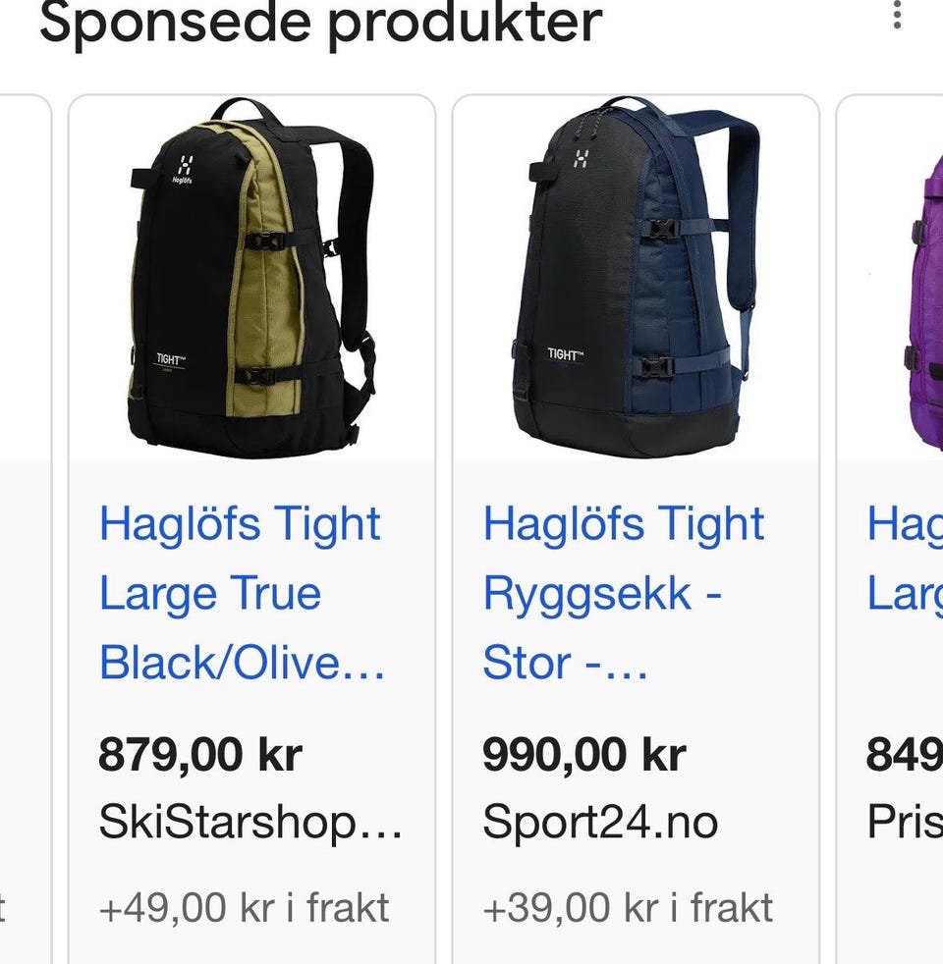Tap the cut-off Pris seller on the third card
The image size is (943, 964).
tap(905, 823)
